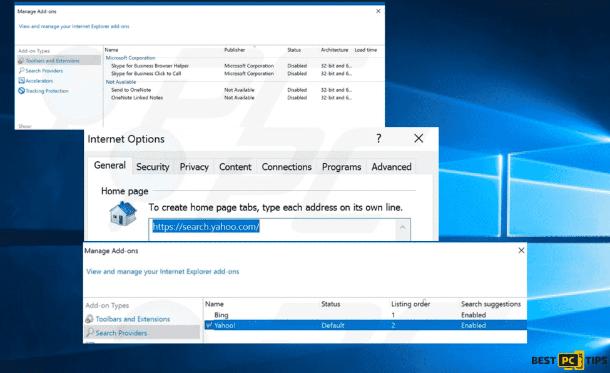Select the Skype for Business Click to Call add-on
Image resolution: width=610 pixels, height=373 pixels.
pos(146,74)
